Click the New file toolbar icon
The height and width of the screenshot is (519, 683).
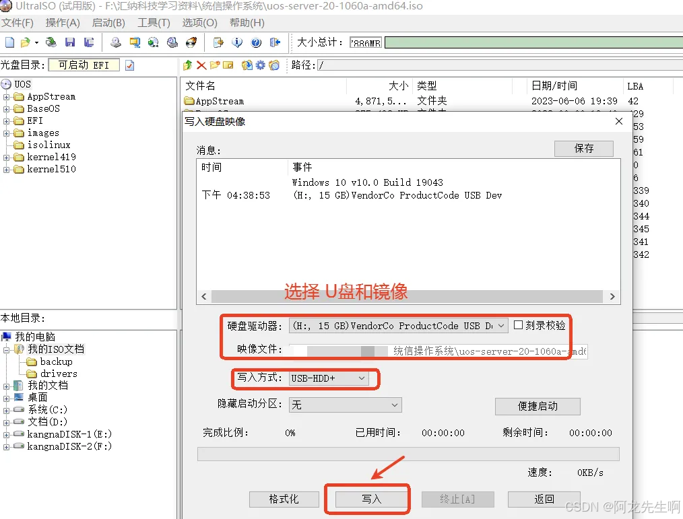[x=9, y=42]
